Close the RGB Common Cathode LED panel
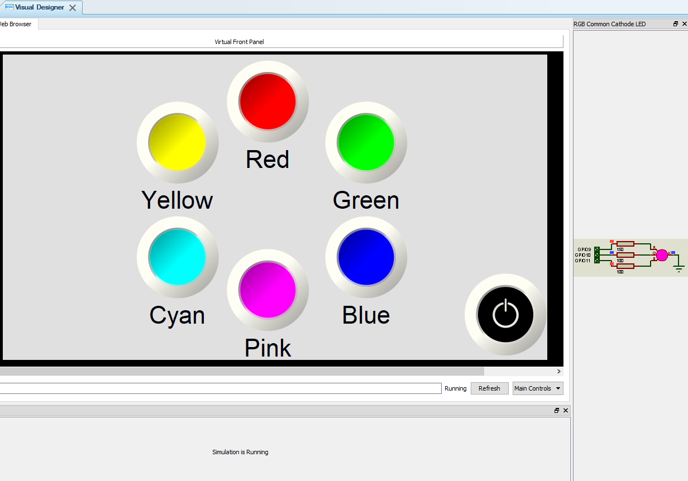The height and width of the screenshot is (481, 688). (x=684, y=24)
